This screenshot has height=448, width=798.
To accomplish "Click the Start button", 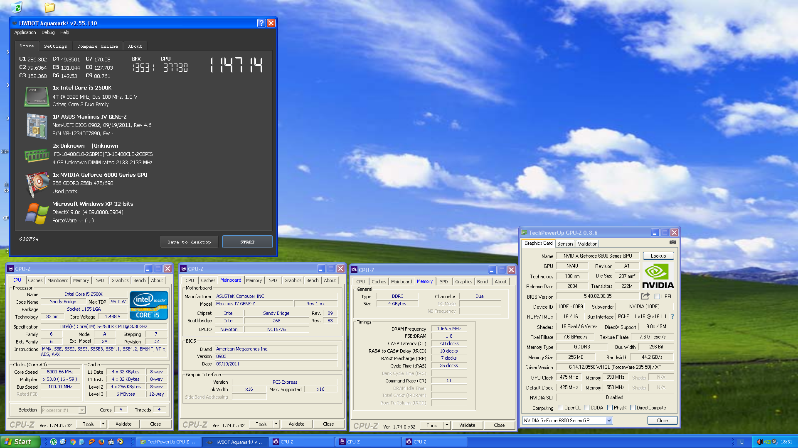I will coord(20,442).
